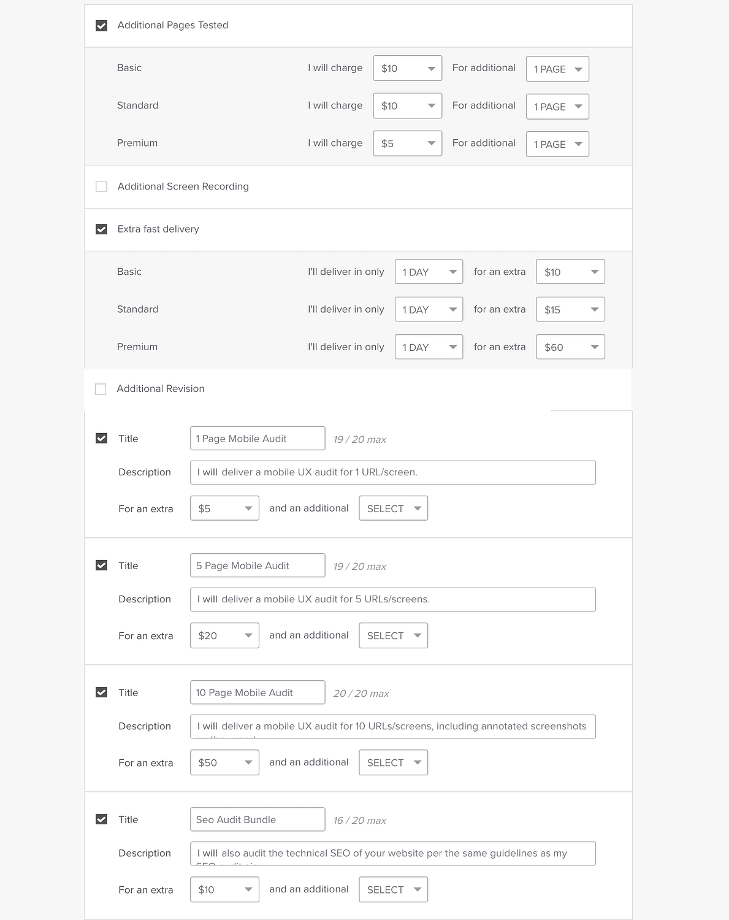Enable Additional Screen Recording
The image size is (729, 920).
tap(101, 186)
